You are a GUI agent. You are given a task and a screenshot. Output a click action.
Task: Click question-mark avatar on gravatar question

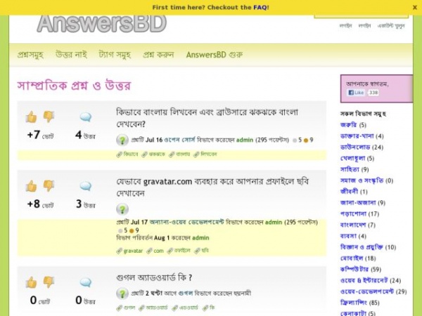tap(122, 209)
